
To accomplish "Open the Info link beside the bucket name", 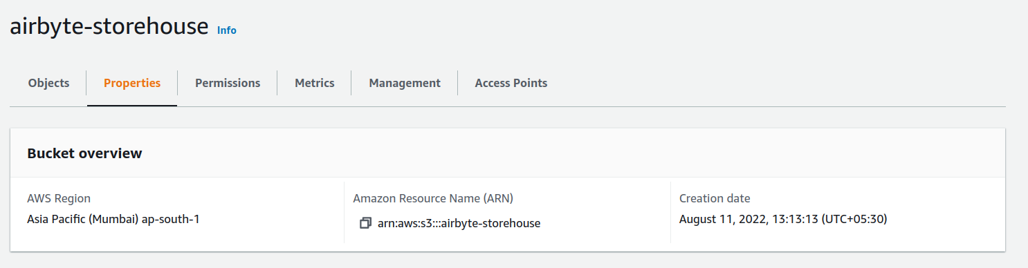I will coord(227,30).
